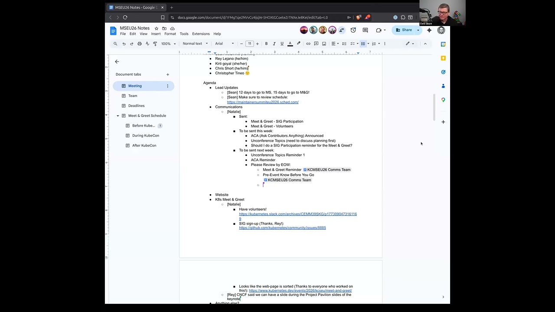Open the Gemini sparkle assistant
Image resolution: width=555 pixels, height=312 pixels.
tap(429, 30)
